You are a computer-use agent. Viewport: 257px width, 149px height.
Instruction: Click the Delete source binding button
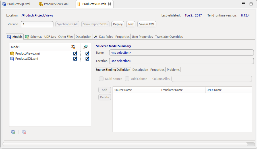pos(105,97)
